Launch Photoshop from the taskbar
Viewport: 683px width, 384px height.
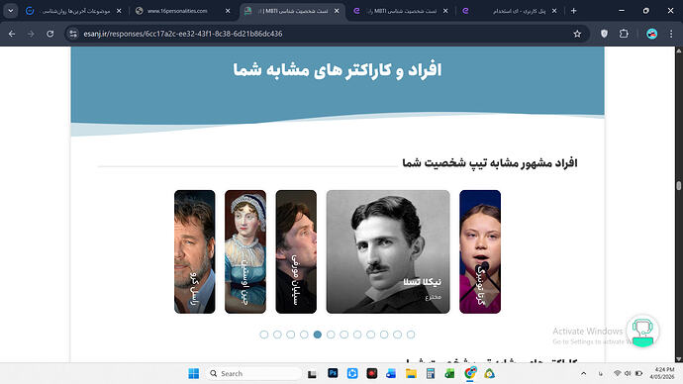[x=333, y=373]
